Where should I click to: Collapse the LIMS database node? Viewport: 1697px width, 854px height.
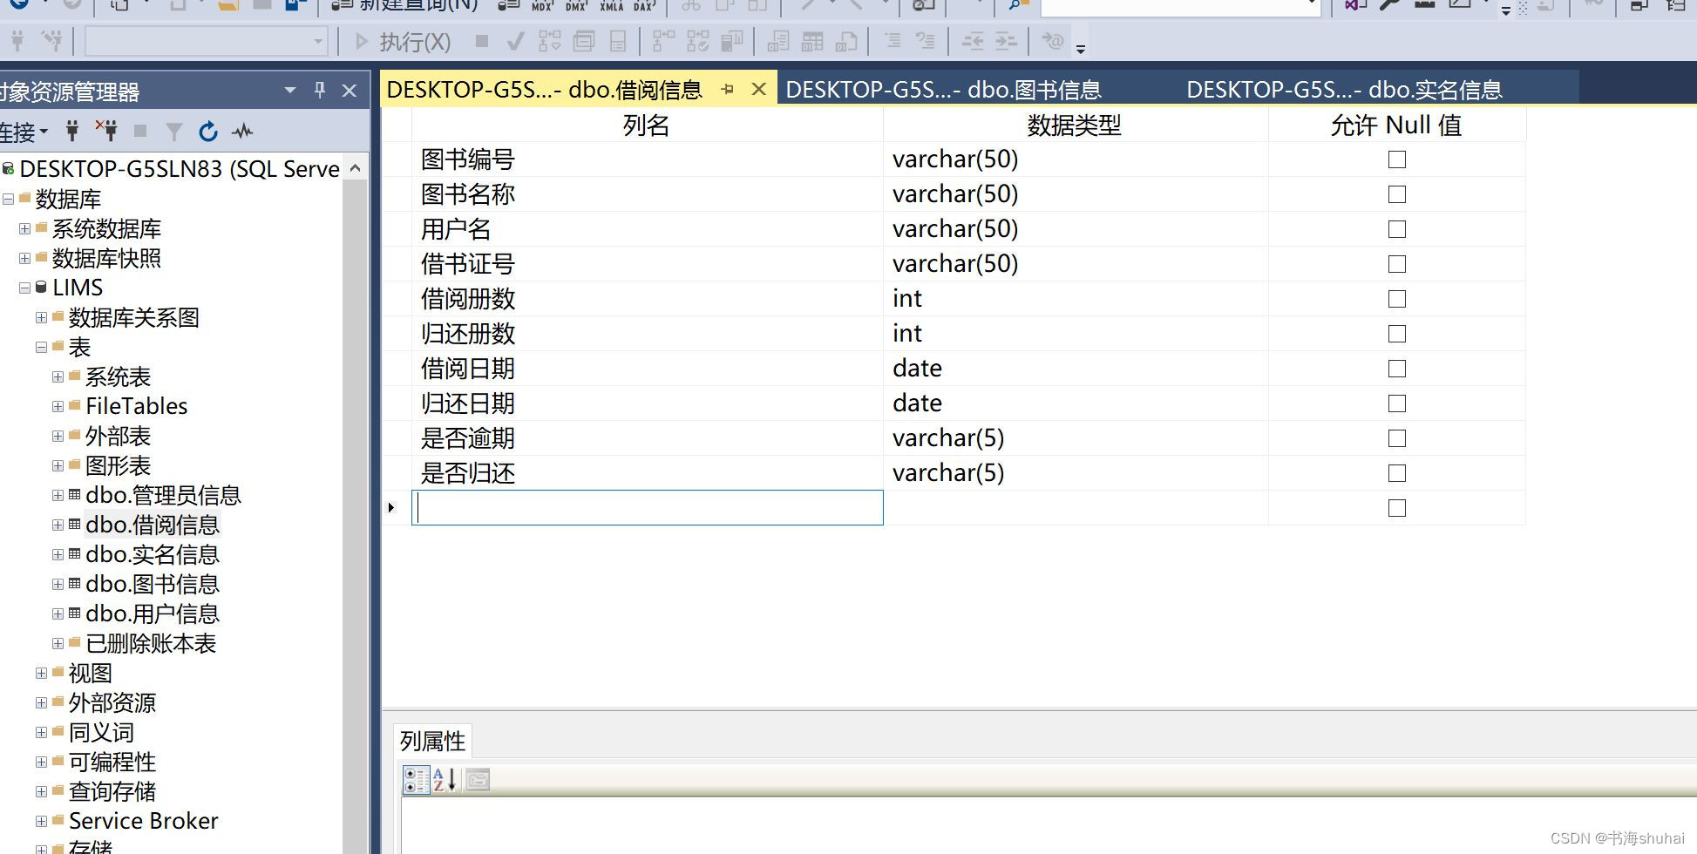click(x=24, y=288)
